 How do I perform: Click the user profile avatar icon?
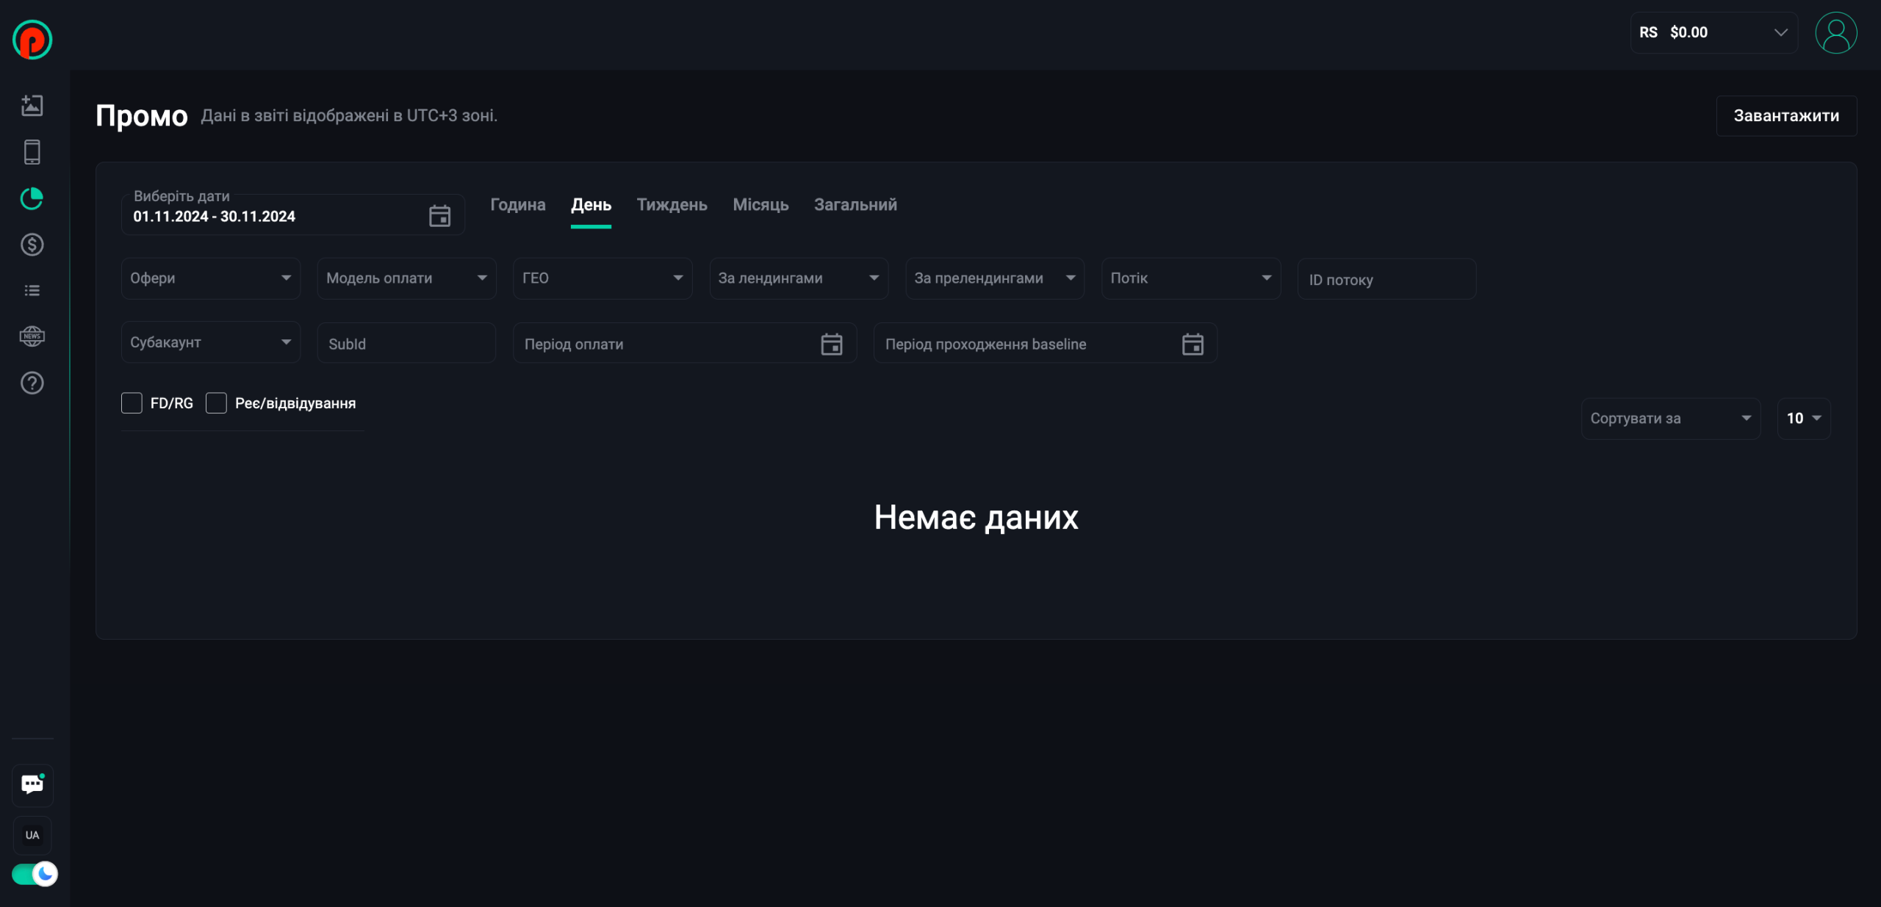pyautogui.click(x=1835, y=33)
